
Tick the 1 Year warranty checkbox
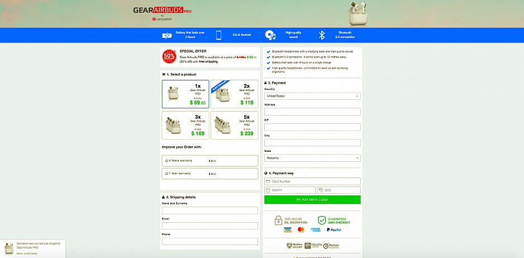point(167,174)
